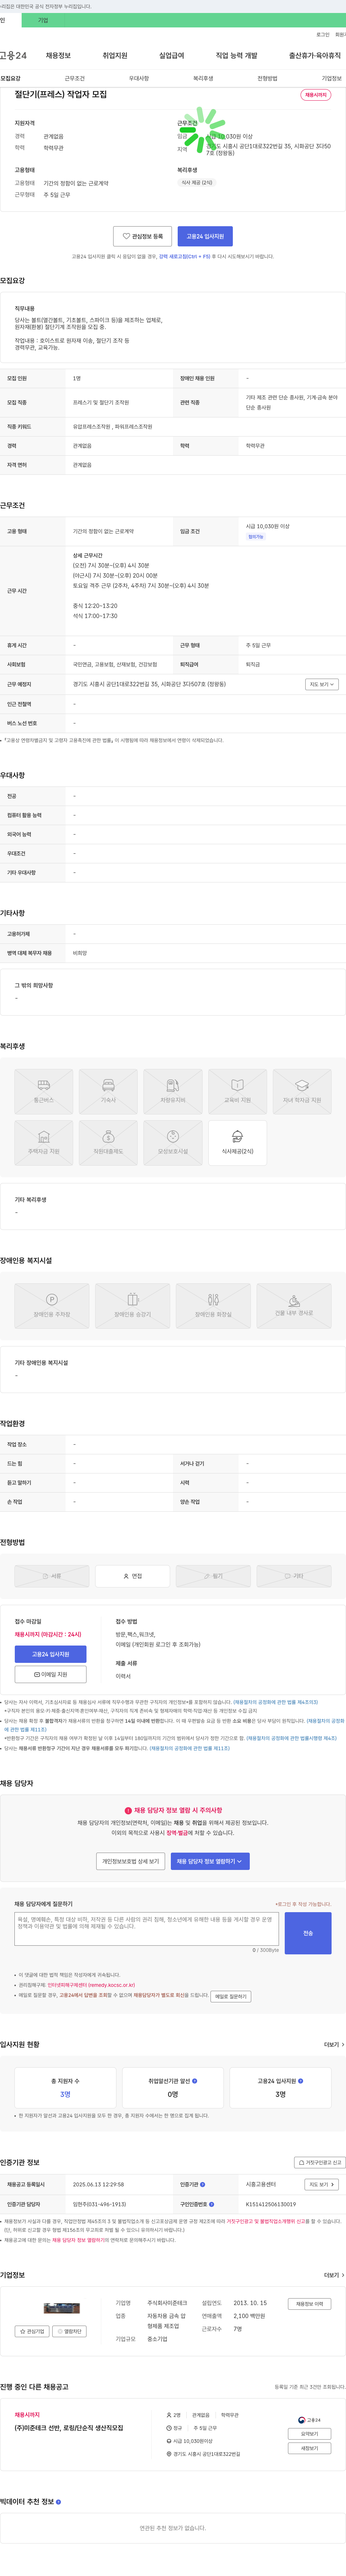Click the heart icon on 관심정보 등록
Screen dimensions: 346x2576
pos(126,236)
